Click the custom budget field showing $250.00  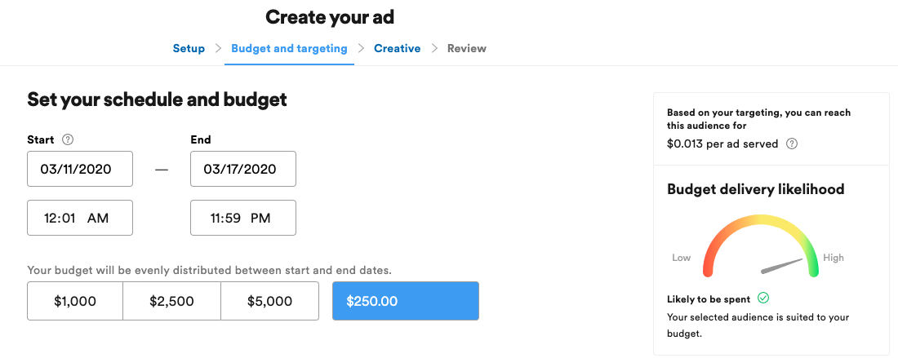coord(406,301)
